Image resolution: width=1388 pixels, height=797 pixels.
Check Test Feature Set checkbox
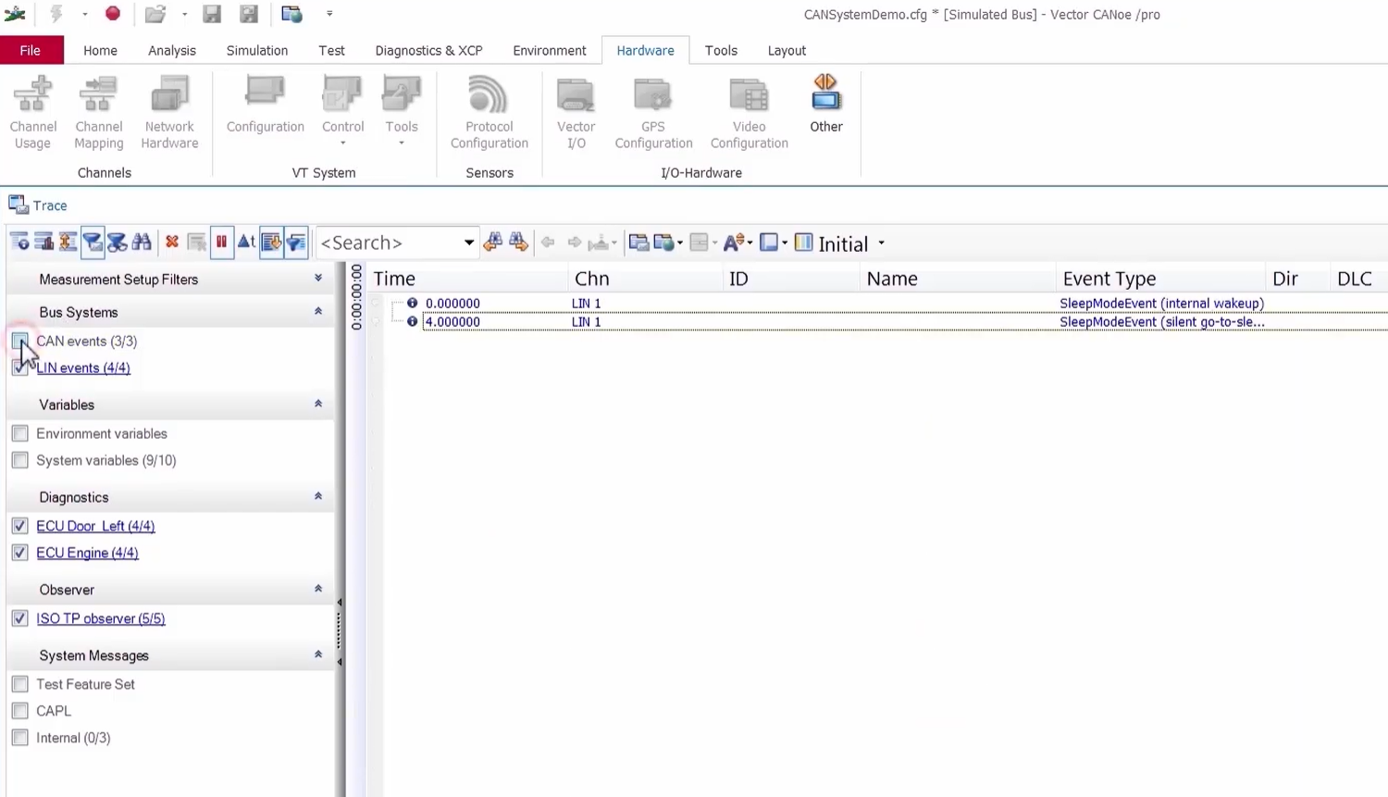tap(19, 684)
